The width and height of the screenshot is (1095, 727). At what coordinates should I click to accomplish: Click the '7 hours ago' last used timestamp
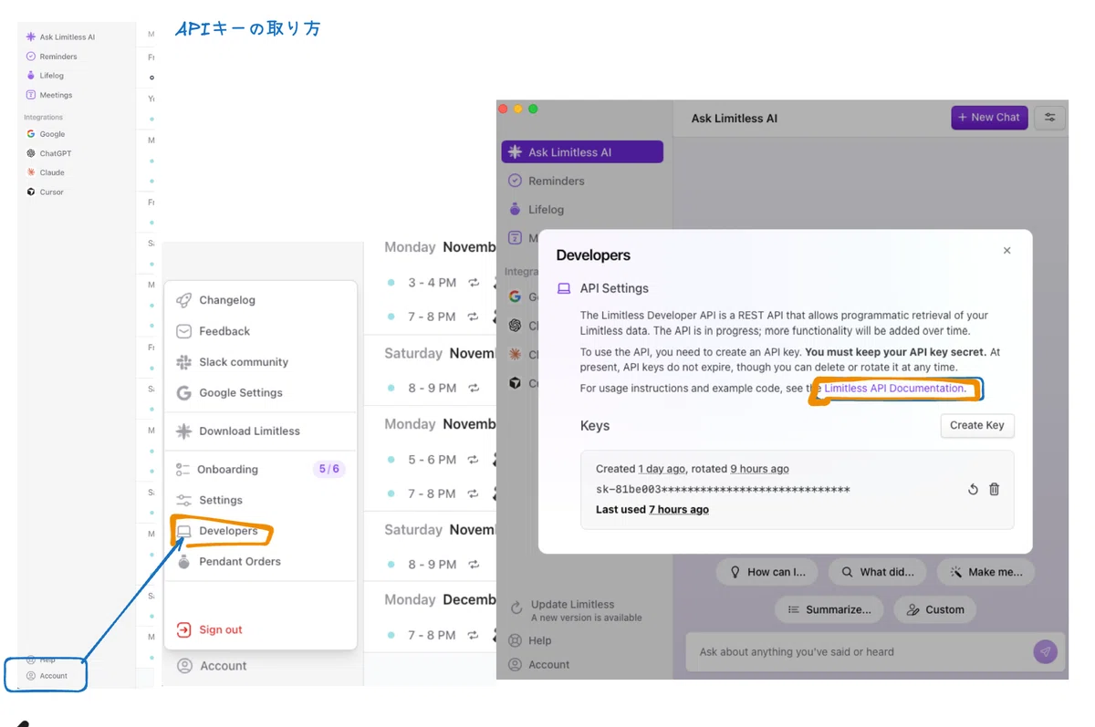(679, 510)
